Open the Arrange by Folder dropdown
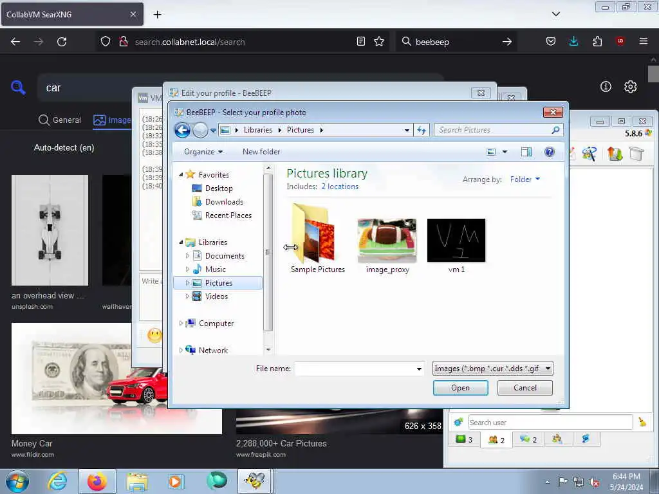The height and width of the screenshot is (494, 659). [525, 179]
